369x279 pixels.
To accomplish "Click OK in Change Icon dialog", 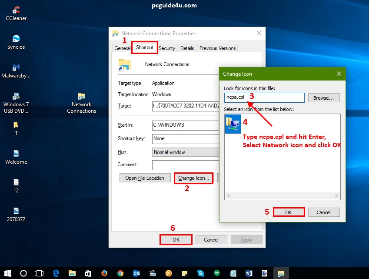I will pos(288,212).
